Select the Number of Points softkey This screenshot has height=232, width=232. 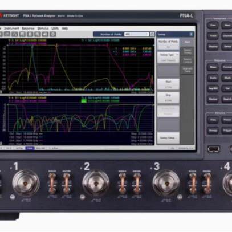[x=168, y=44]
